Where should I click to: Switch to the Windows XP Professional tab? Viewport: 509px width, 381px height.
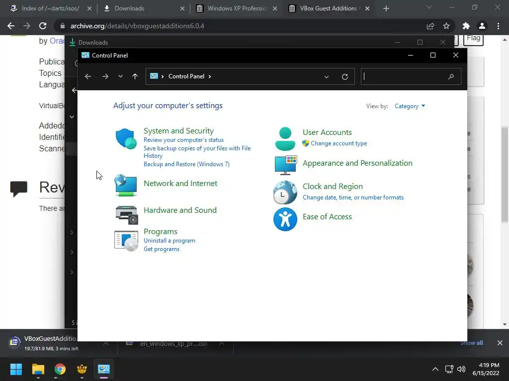237,8
